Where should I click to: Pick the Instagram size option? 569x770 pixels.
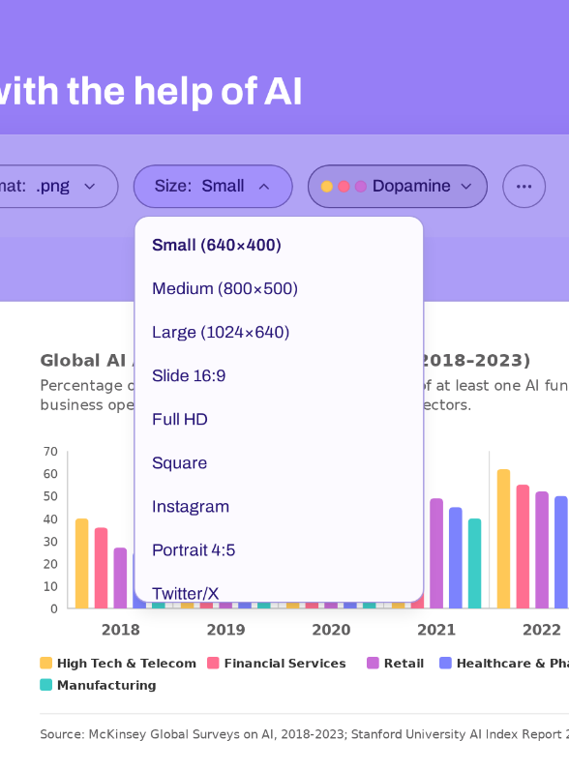(x=279, y=507)
